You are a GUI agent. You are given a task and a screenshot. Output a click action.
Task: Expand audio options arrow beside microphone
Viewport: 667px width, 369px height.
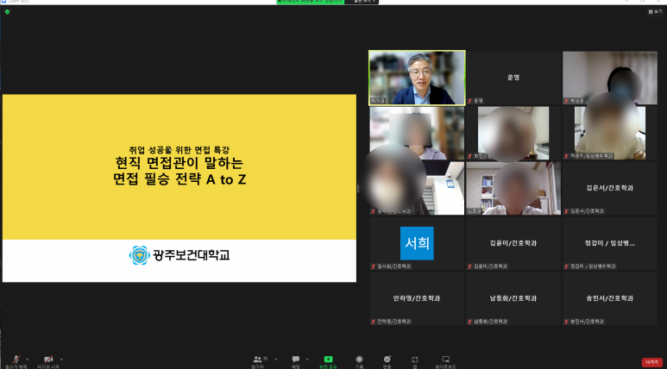[x=27, y=358]
